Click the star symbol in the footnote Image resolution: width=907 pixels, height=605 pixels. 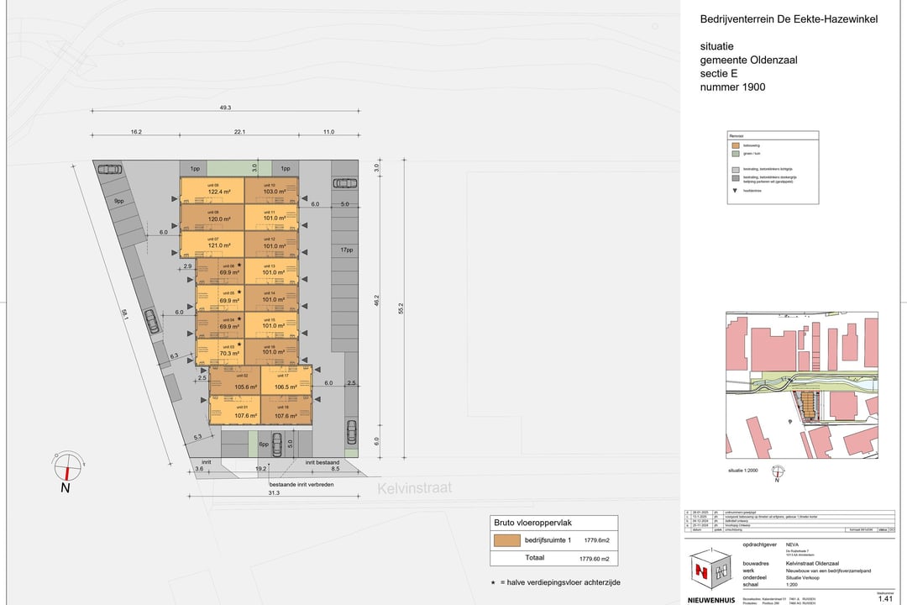493,582
